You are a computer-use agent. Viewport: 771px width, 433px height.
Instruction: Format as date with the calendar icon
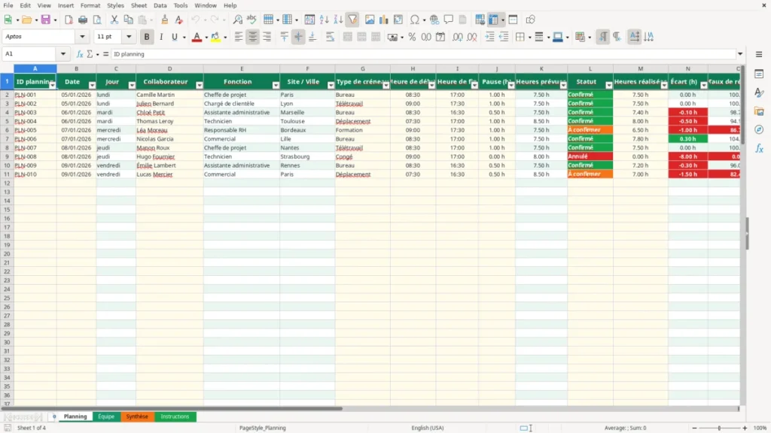point(440,37)
